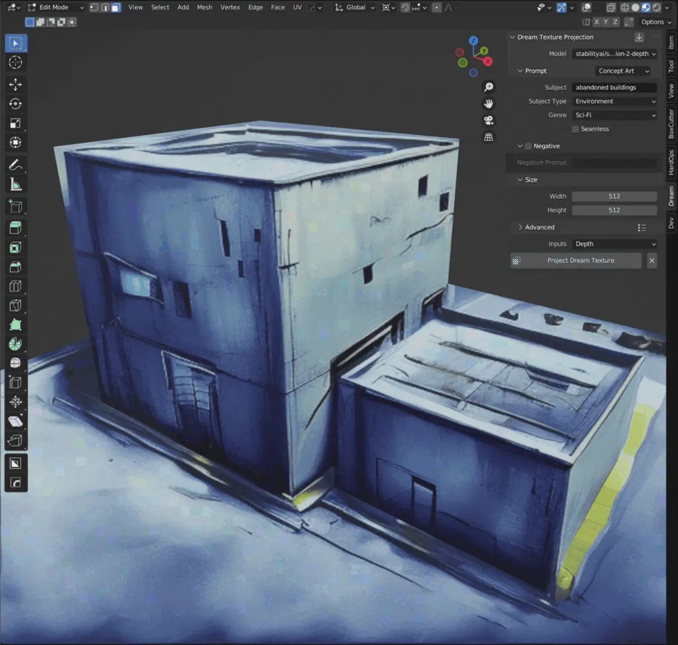The width and height of the screenshot is (678, 645).
Task: Adjust the Width 512 slider
Action: tap(614, 196)
